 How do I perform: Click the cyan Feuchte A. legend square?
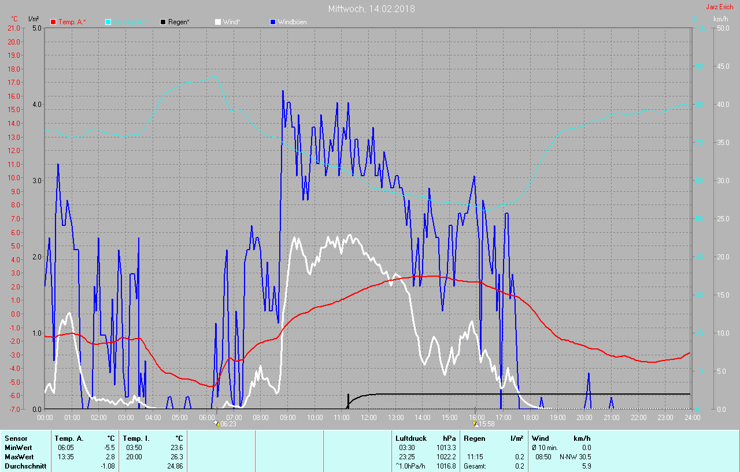pyautogui.click(x=108, y=22)
